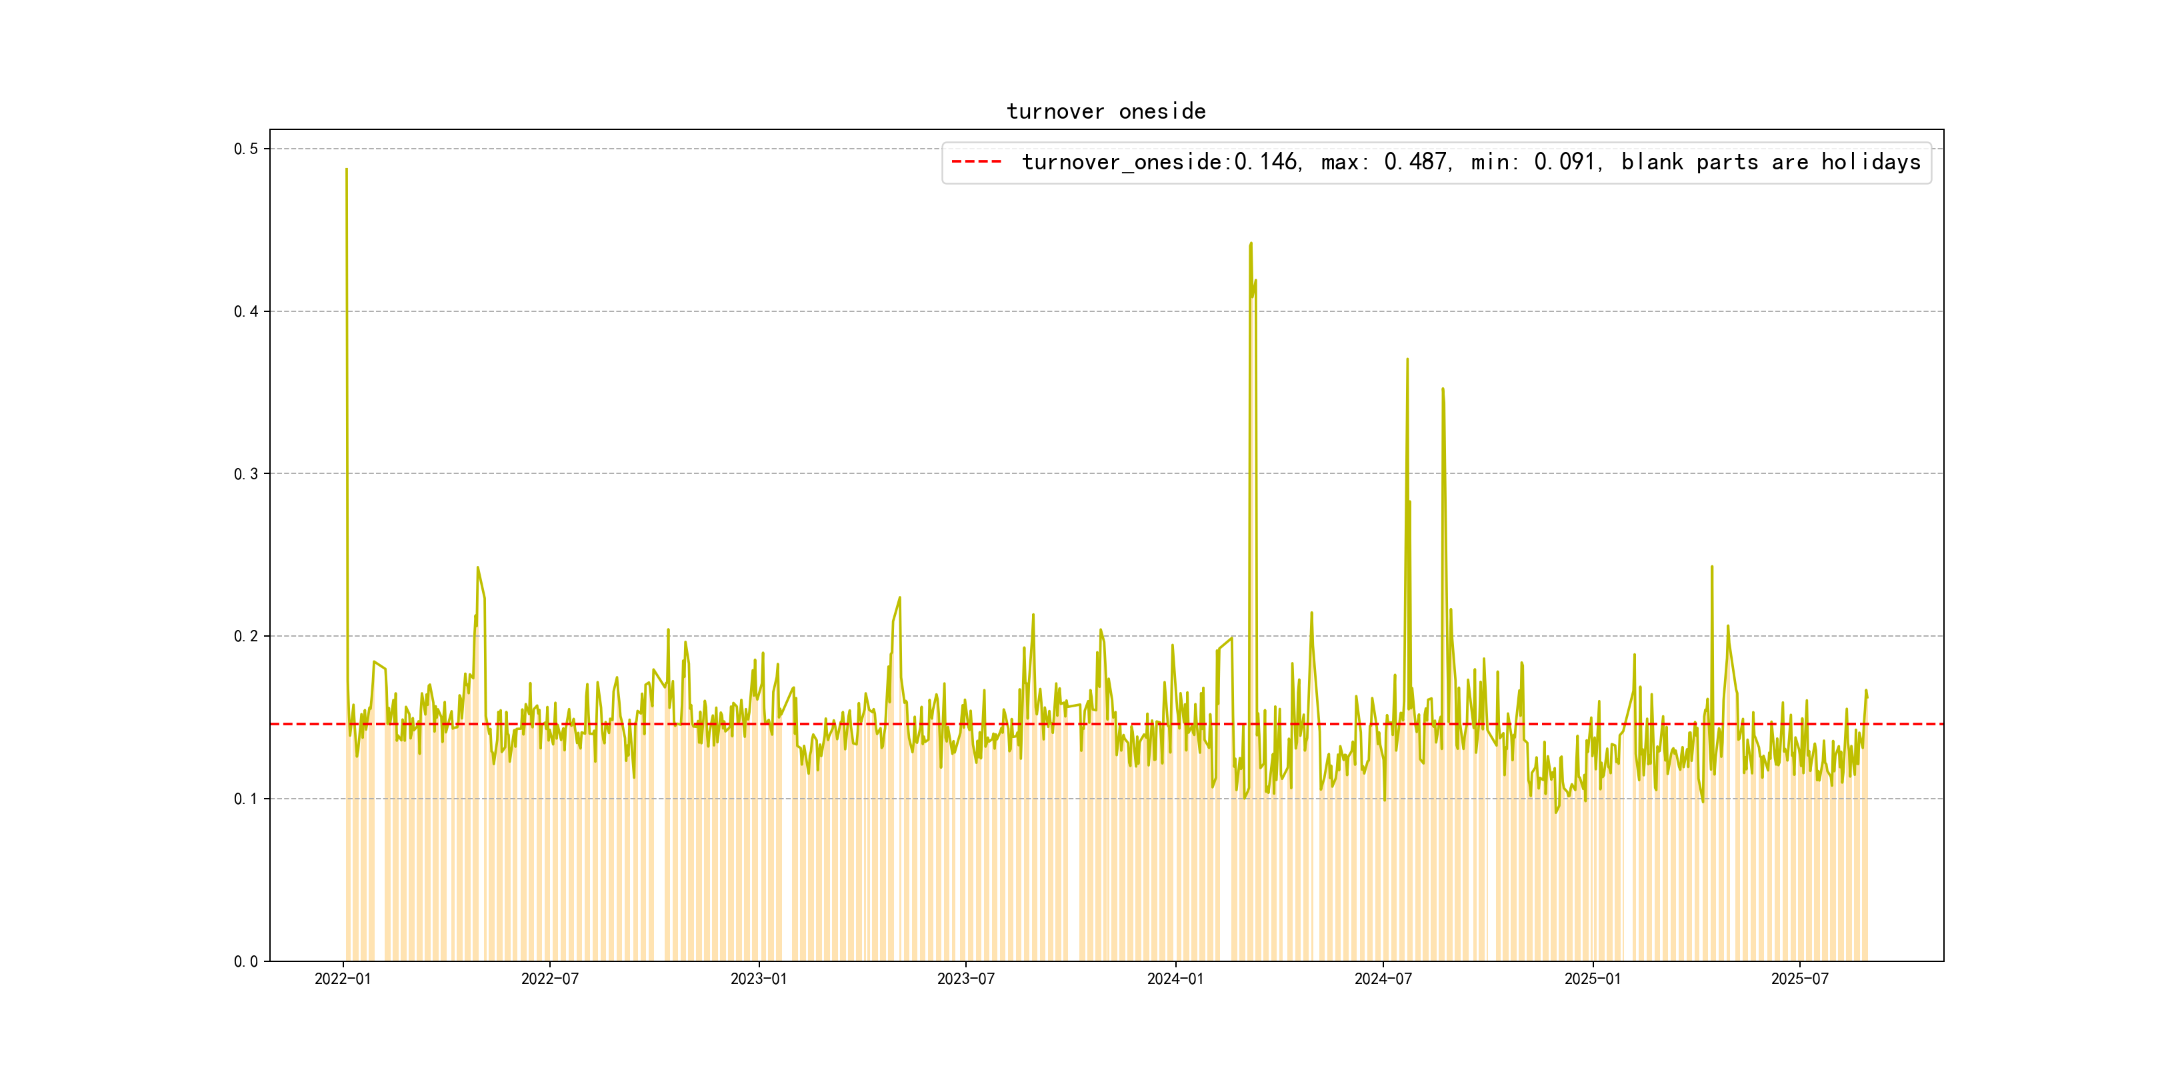Click the 0.5 y-axis tick label

click(246, 149)
